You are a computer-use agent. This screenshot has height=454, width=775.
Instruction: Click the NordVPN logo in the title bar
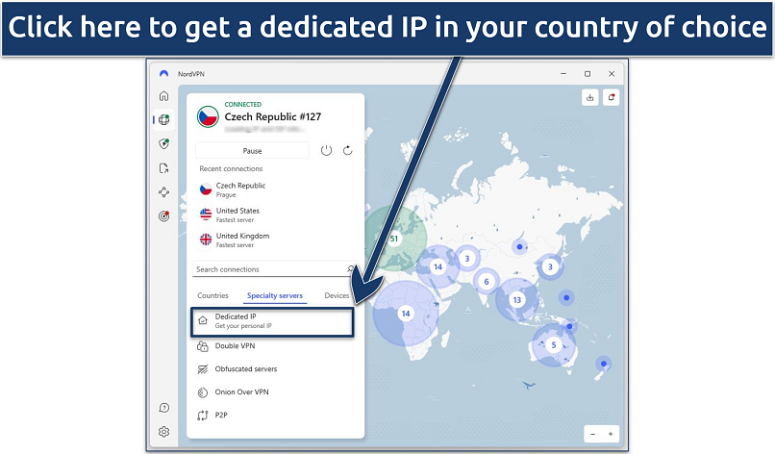(x=163, y=74)
